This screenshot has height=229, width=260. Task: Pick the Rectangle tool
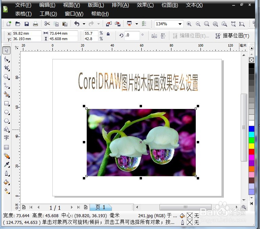6,104
